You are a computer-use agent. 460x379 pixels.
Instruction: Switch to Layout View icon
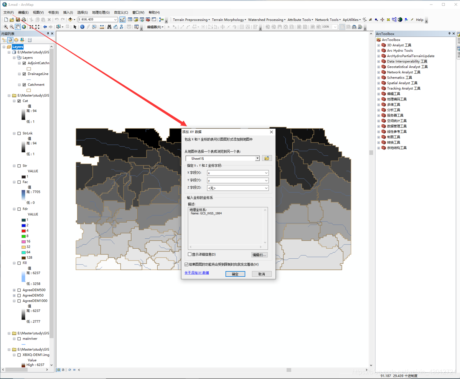tap(63, 370)
